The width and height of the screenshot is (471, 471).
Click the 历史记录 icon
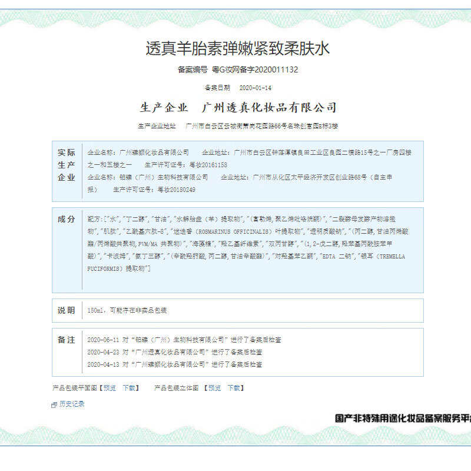55,405
